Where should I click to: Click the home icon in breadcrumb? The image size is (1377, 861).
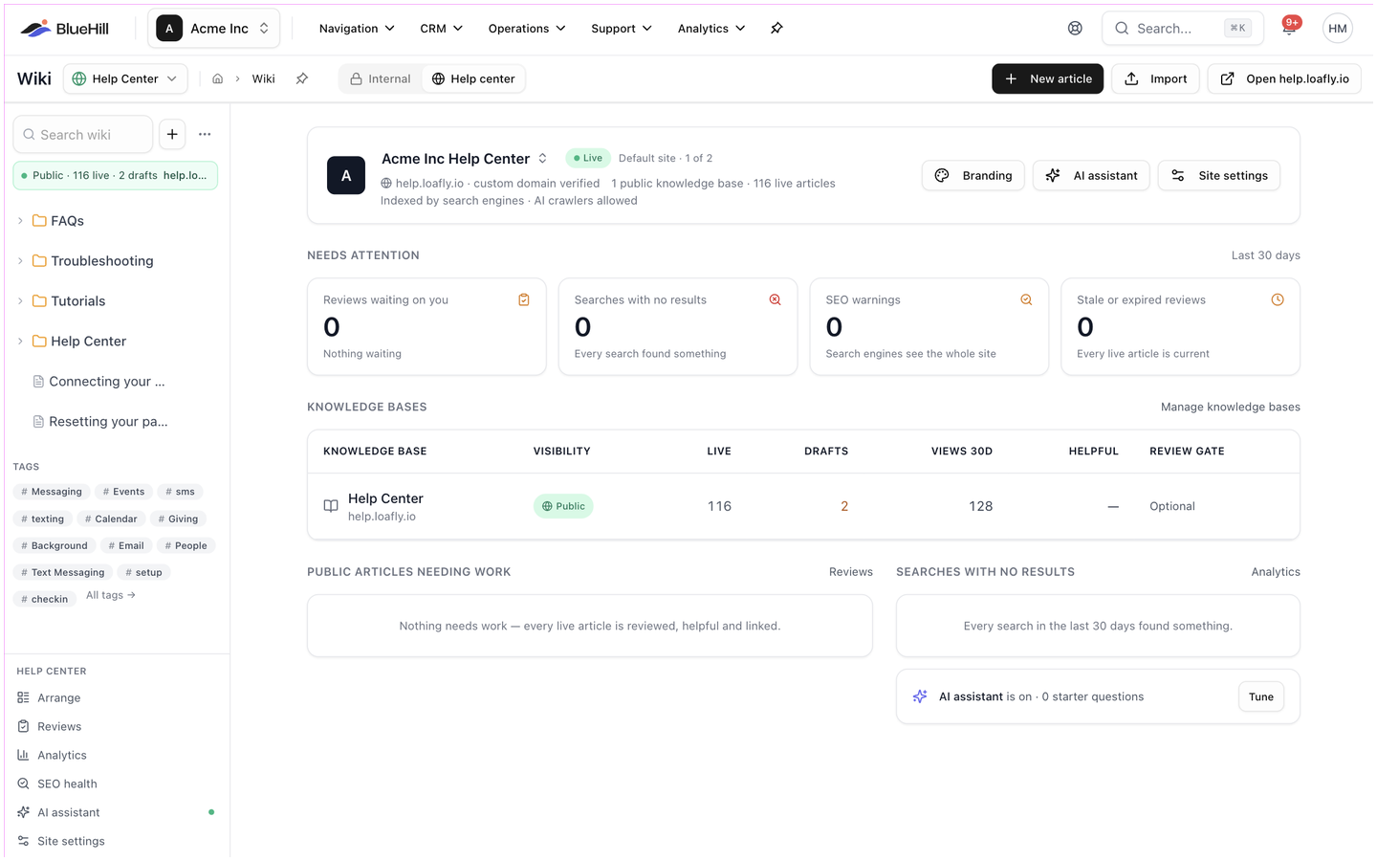click(x=218, y=79)
